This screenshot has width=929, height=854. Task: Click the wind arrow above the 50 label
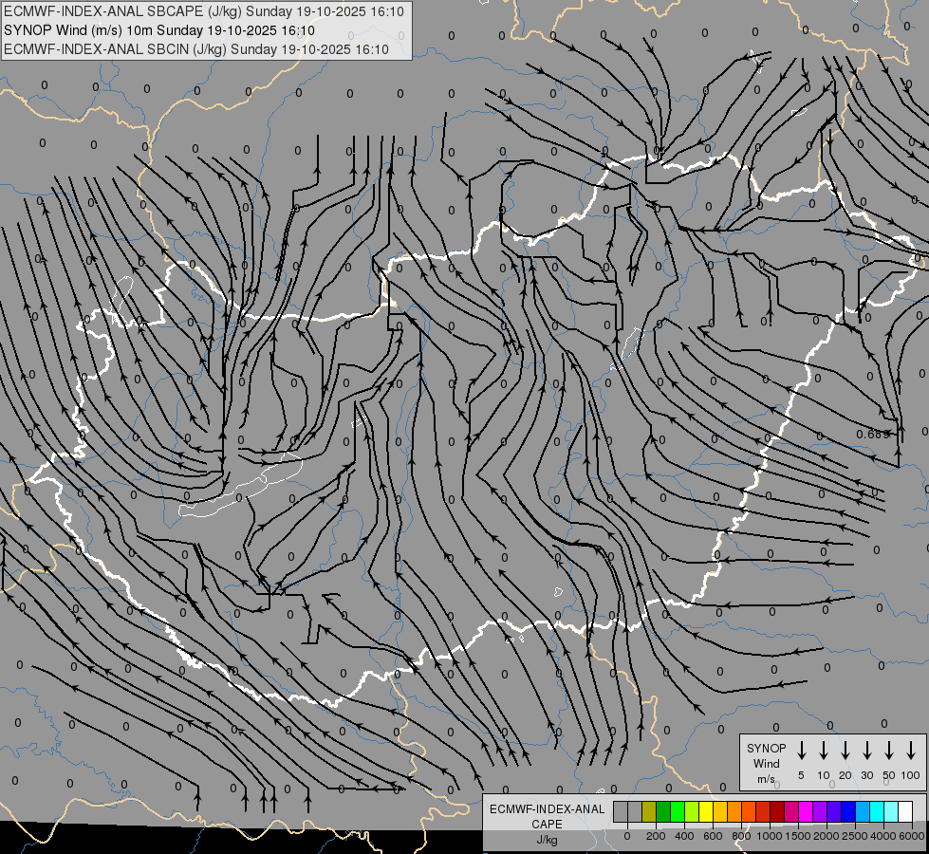(x=889, y=751)
